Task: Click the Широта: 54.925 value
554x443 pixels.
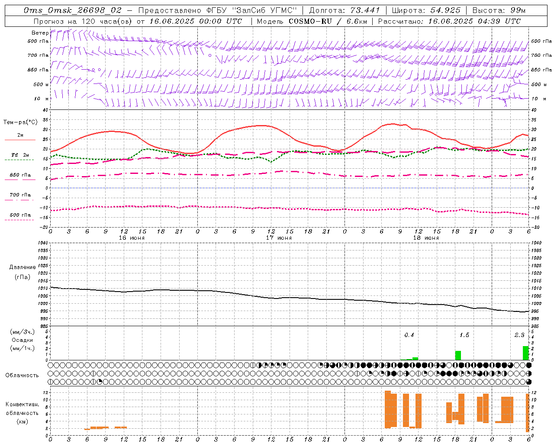Action: coord(426,10)
